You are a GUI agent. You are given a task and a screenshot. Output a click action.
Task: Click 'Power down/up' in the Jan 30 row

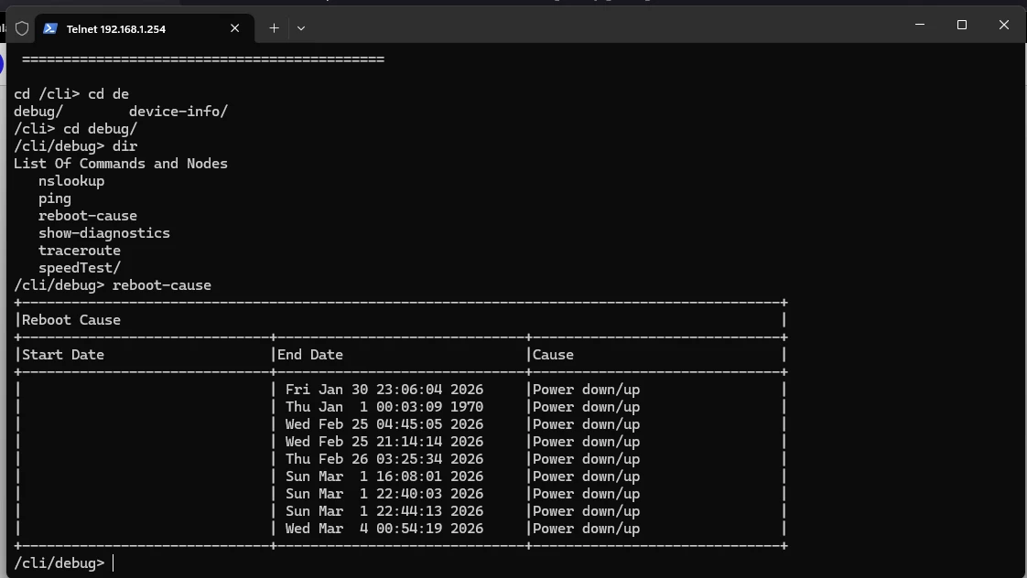click(586, 390)
